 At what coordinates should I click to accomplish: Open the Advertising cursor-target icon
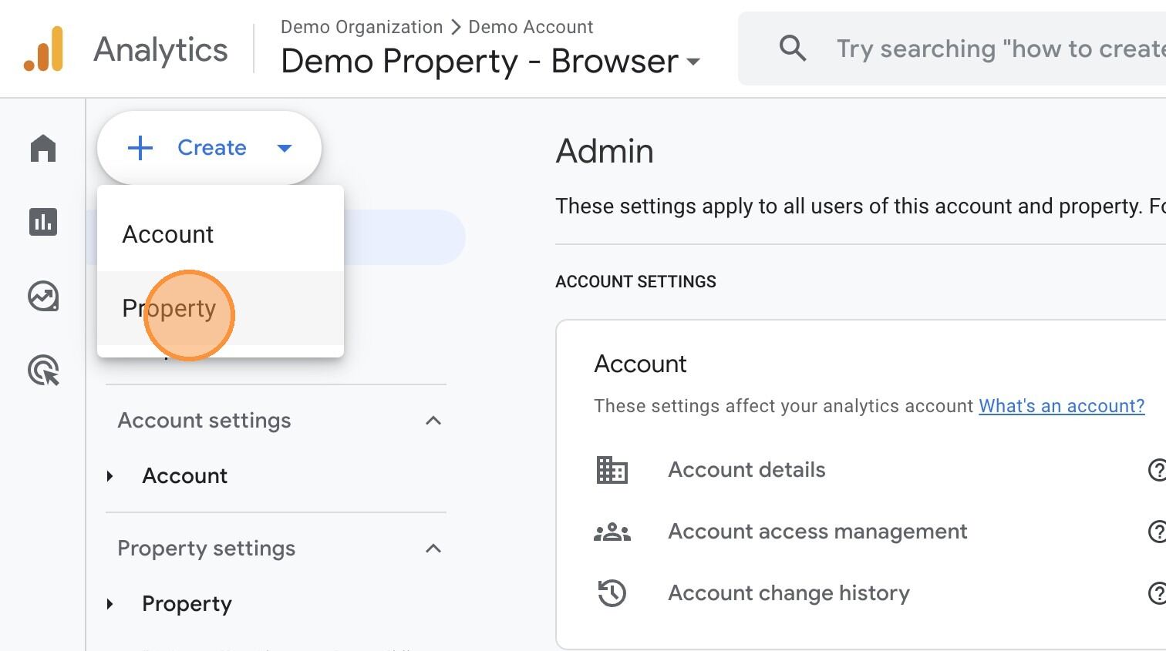(43, 371)
